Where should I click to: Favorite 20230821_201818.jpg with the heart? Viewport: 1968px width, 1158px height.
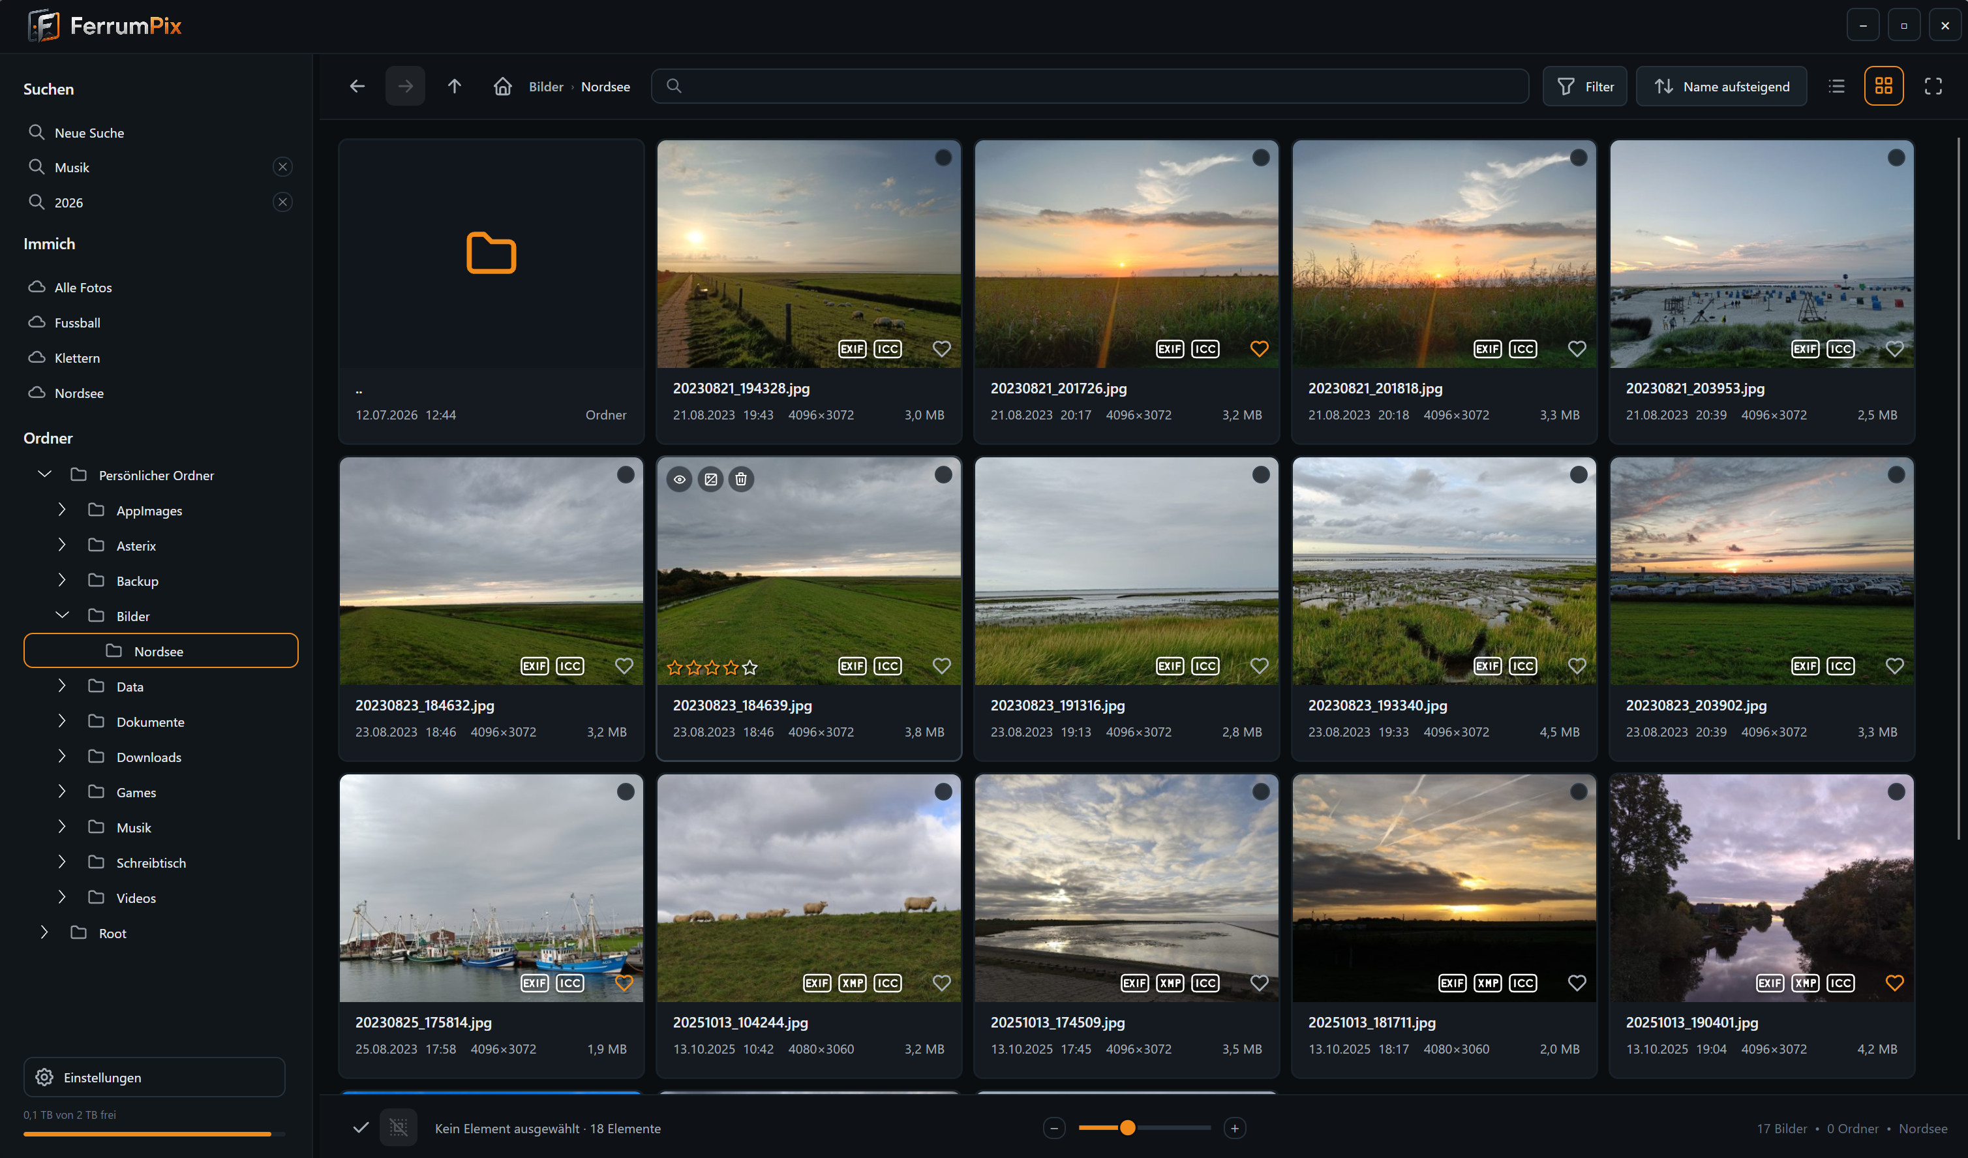coord(1577,349)
